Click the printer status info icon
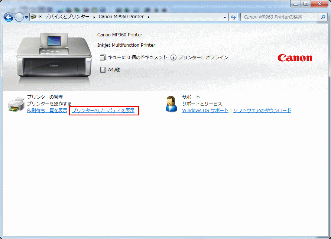Viewport: 331px width, 239px height. click(x=173, y=58)
